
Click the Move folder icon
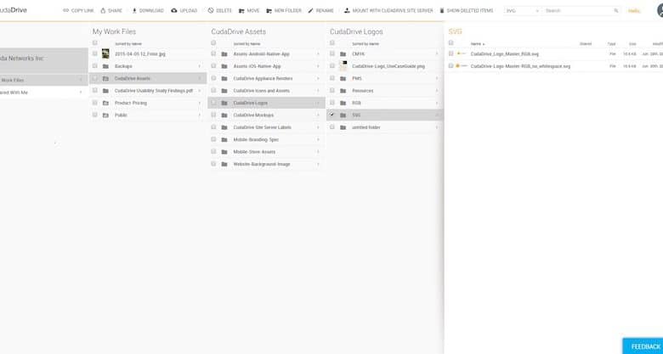click(x=241, y=10)
